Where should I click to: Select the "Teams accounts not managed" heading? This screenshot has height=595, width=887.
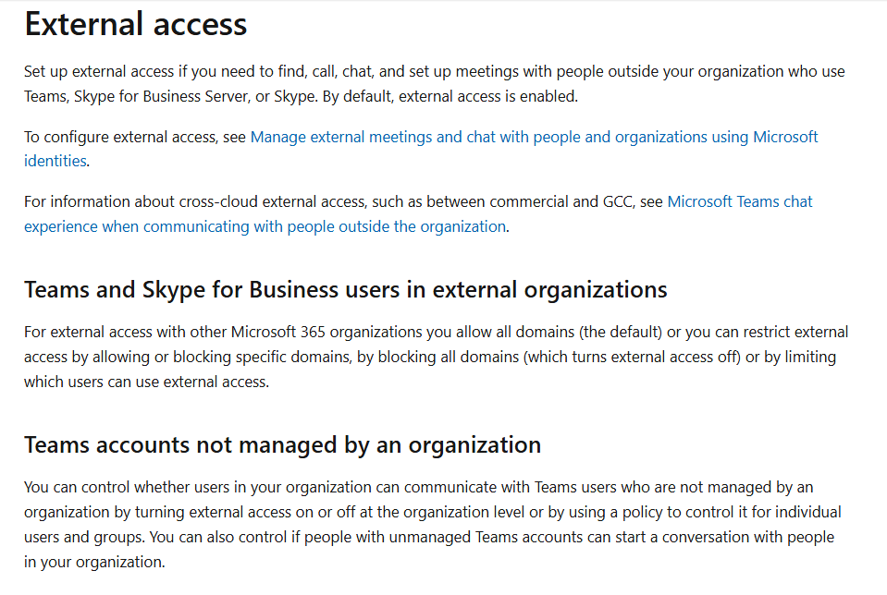(x=282, y=444)
